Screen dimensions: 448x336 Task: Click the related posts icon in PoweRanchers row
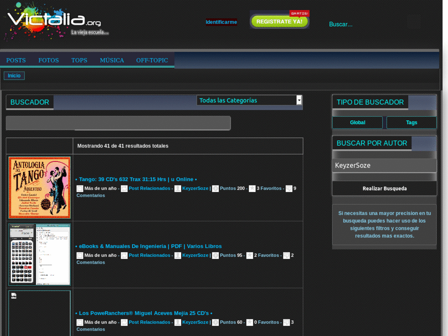[x=124, y=322]
